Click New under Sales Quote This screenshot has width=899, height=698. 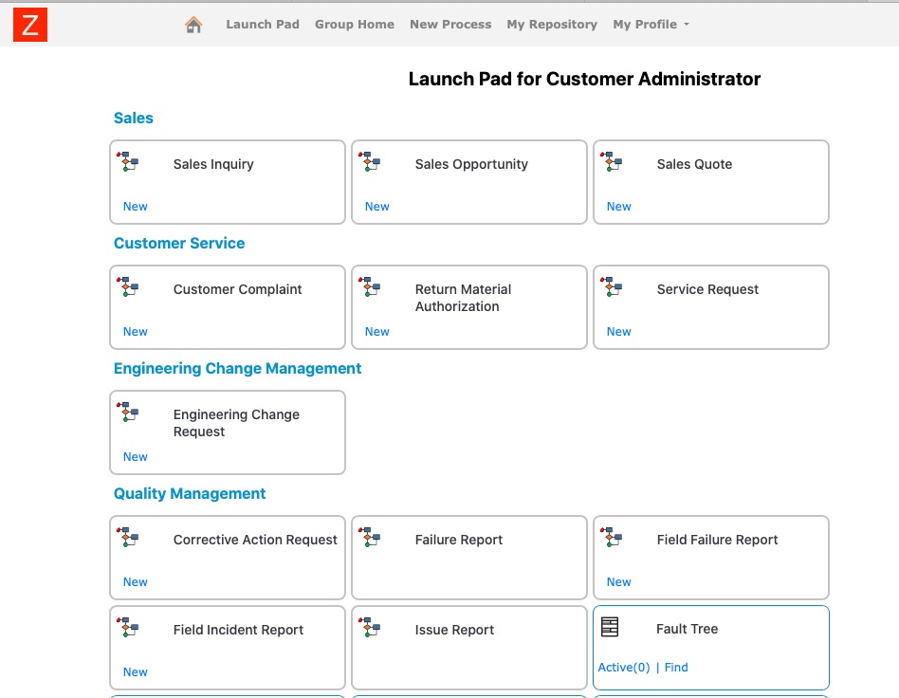(619, 207)
